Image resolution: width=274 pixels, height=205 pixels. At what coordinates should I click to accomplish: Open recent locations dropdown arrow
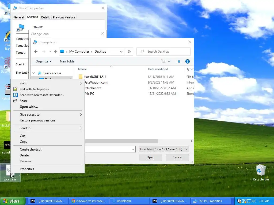point(50,52)
